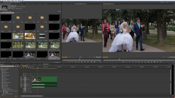
Task: Click Lift button in Program monitor
Action: click(x=148, y=62)
